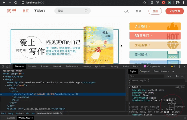
Task: Go back with the browser back arrow
Action: coord(4,3)
